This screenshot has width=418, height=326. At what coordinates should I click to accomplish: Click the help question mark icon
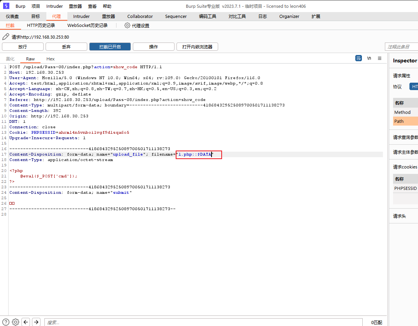pos(5,322)
